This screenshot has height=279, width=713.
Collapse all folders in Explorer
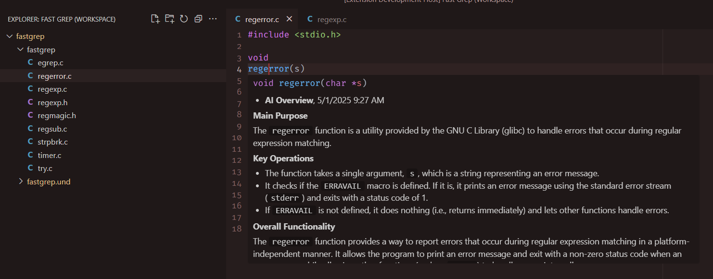pyautogui.click(x=198, y=19)
